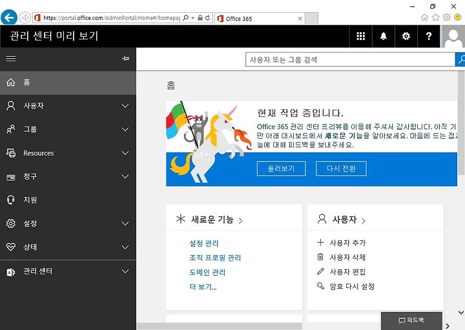
Task: Click the trash icon beside 사용자 삭제
Action: pos(320,257)
